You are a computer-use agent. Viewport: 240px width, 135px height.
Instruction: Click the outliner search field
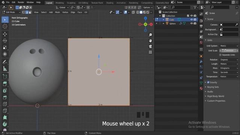pyautogui.click(x=181, y=7)
